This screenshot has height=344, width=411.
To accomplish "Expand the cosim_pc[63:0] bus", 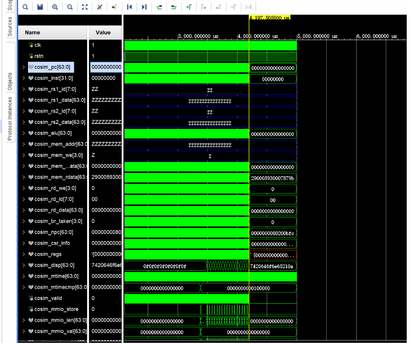I will [23, 68].
